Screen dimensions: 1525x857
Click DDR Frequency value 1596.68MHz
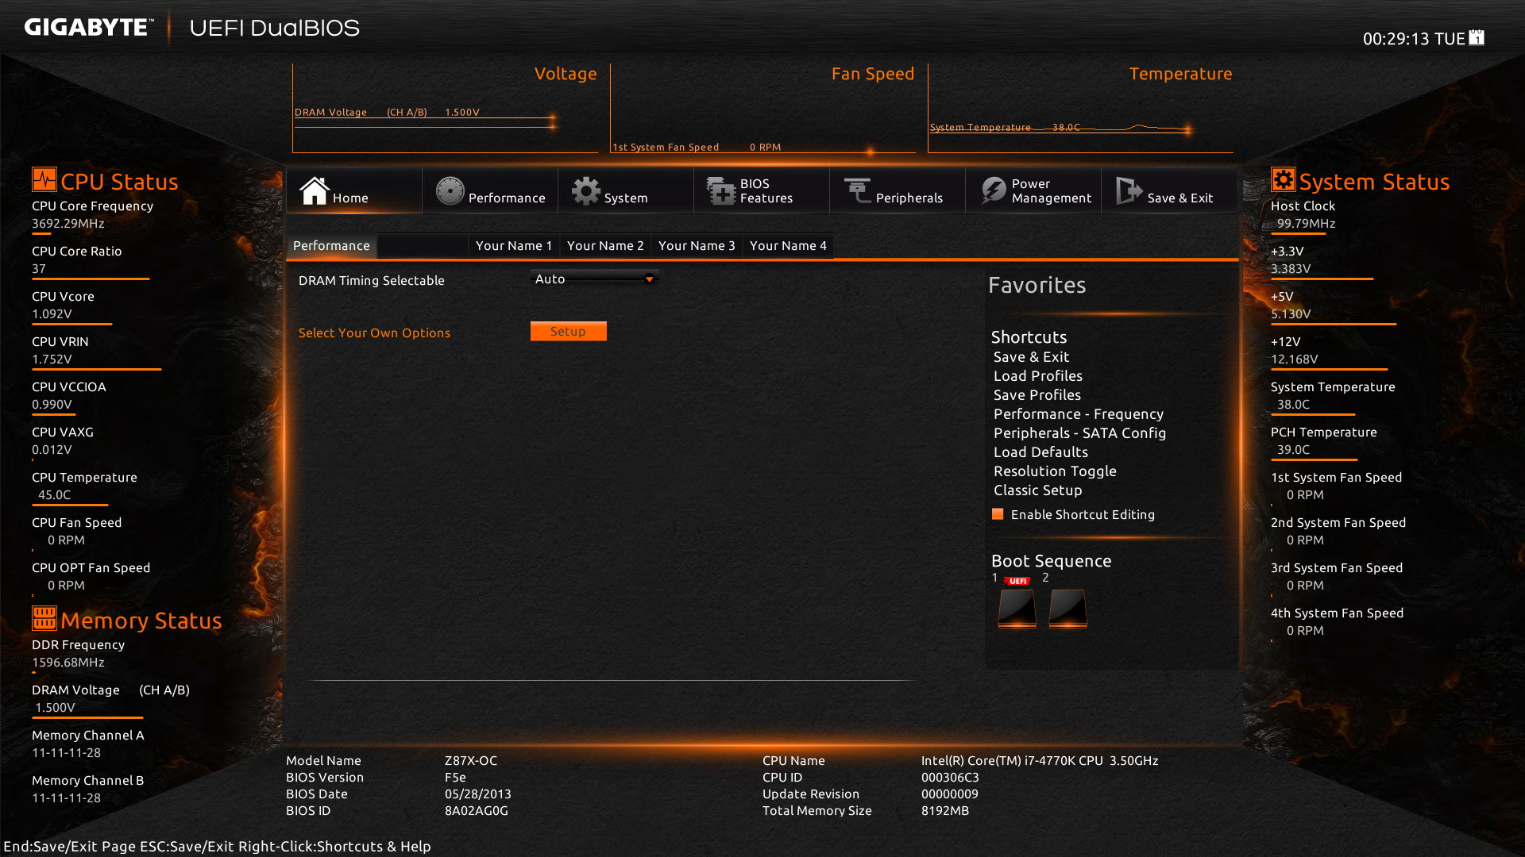(x=68, y=662)
